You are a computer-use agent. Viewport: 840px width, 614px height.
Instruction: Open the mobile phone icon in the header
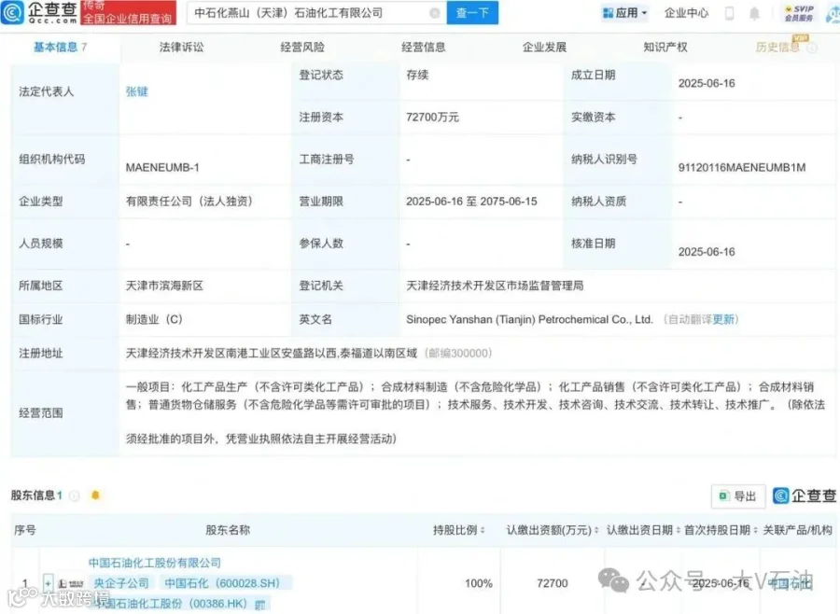(729, 13)
